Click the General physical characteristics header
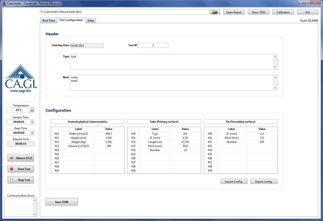 pyautogui.click(x=88, y=122)
